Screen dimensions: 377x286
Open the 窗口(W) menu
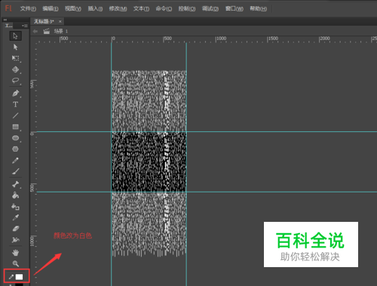tap(234, 9)
